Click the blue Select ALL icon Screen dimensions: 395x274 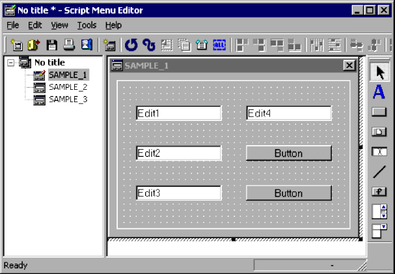click(x=219, y=45)
